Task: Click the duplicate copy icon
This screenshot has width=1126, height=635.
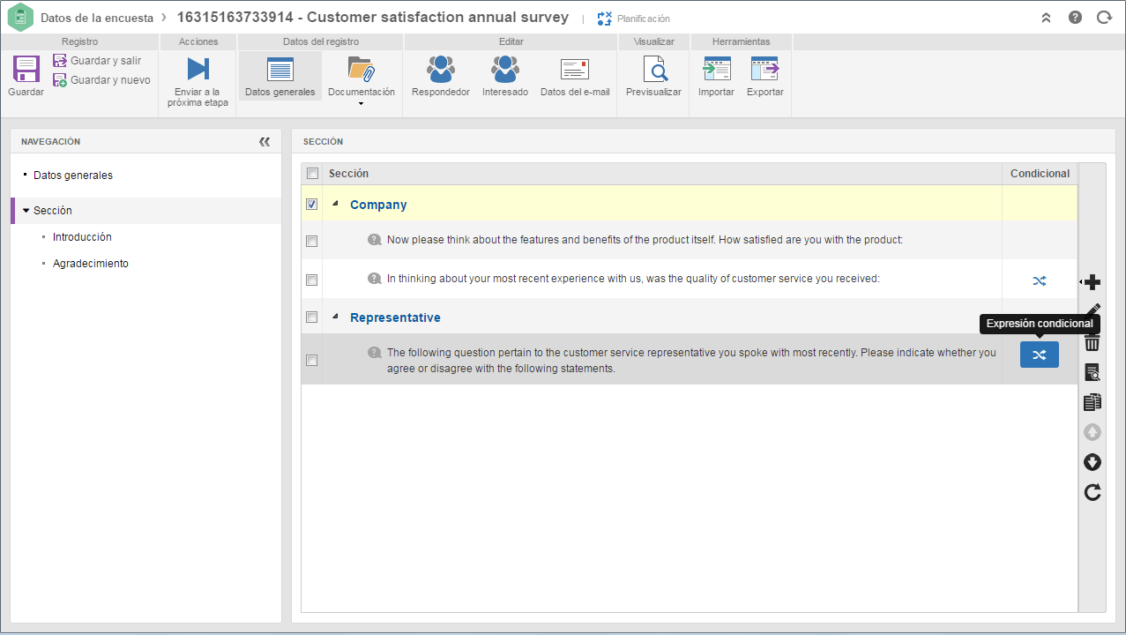Action: [x=1092, y=402]
